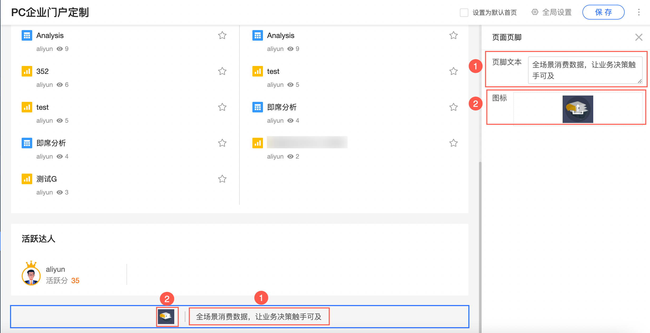Click the gear icon for 全局设置
Screen dimensions: 650x333
click(x=535, y=12)
